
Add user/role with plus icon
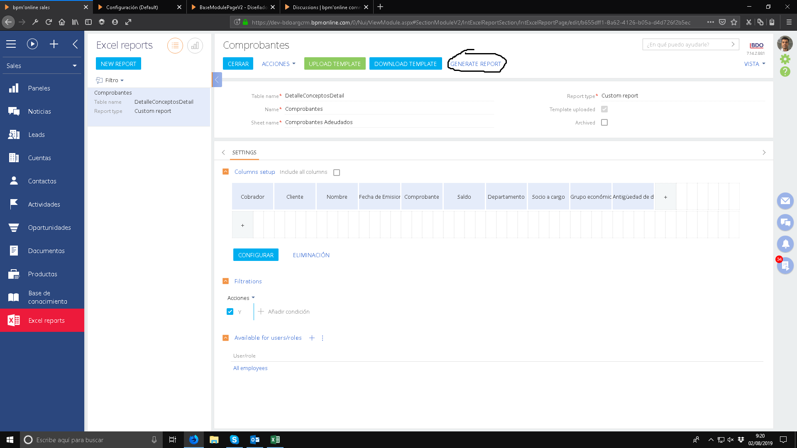click(312, 338)
